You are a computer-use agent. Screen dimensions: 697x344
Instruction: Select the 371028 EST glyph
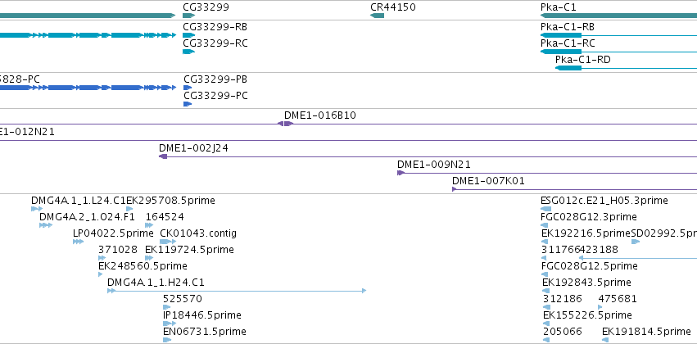point(102,258)
